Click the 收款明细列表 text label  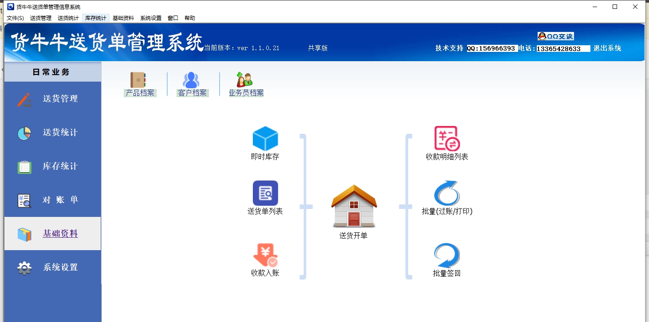447,157
